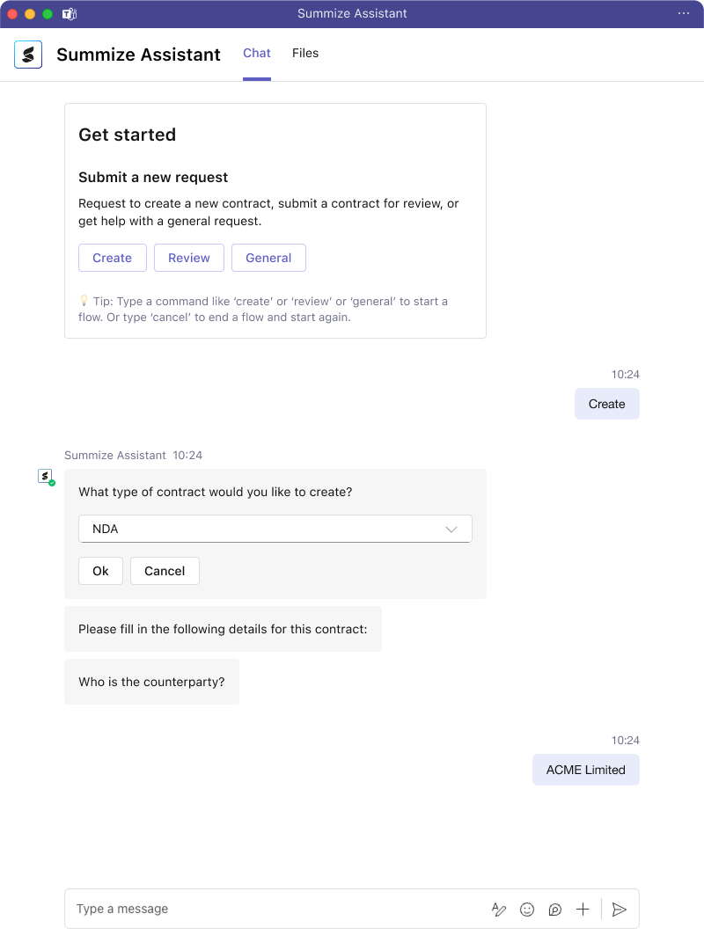This screenshot has height=950, width=704.
Task: Open the more options ellipsis menu
Action: (x=684, y=14)
